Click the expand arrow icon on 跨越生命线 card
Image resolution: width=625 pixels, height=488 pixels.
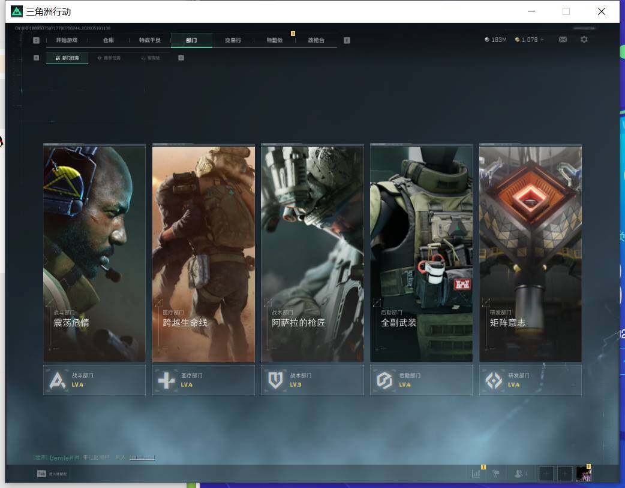(x=158, y=302)
